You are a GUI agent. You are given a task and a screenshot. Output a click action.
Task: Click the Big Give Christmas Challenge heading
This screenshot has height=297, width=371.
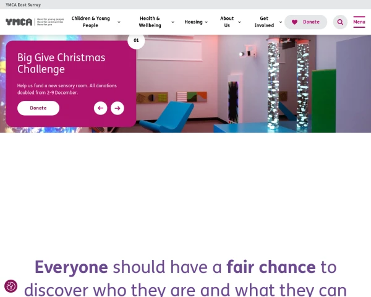61,63
